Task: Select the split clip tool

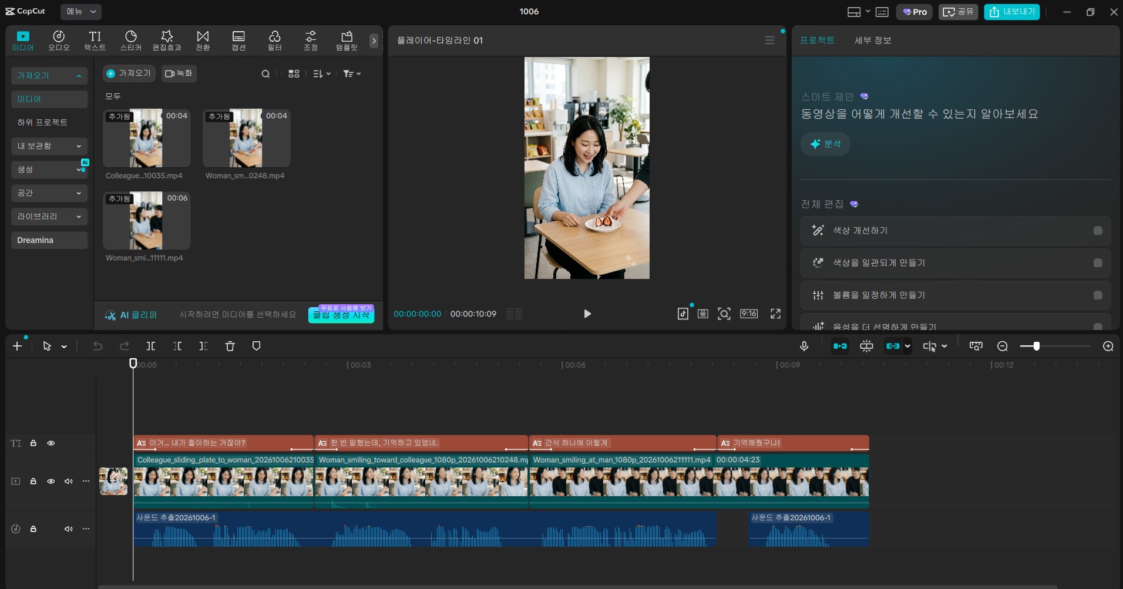Action: tap(151, 346)
